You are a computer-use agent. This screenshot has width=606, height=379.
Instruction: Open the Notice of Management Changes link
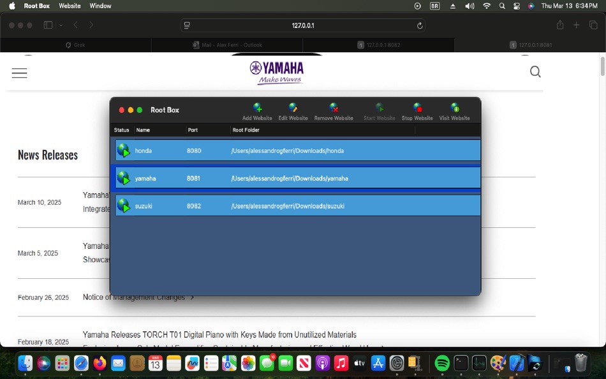point(134,297)
